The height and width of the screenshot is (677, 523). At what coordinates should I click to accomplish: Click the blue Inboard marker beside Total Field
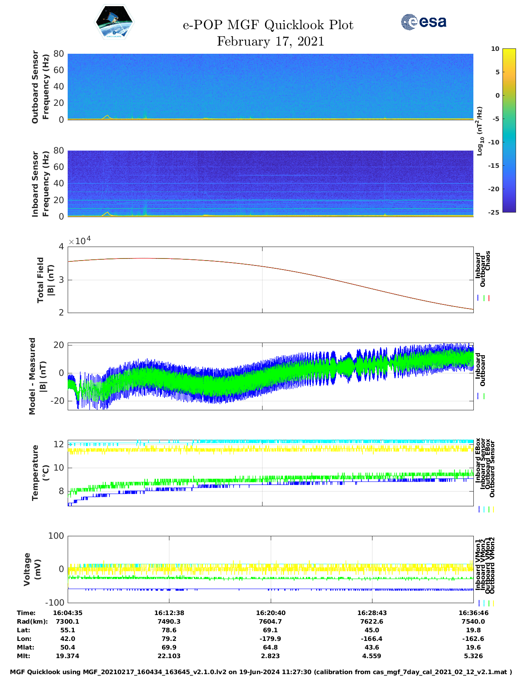click(478, 298)
